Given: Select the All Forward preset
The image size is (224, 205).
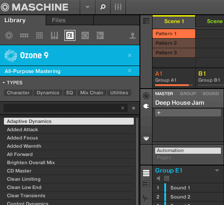Looking at the screenshot, I should click(x=69, y=154).
